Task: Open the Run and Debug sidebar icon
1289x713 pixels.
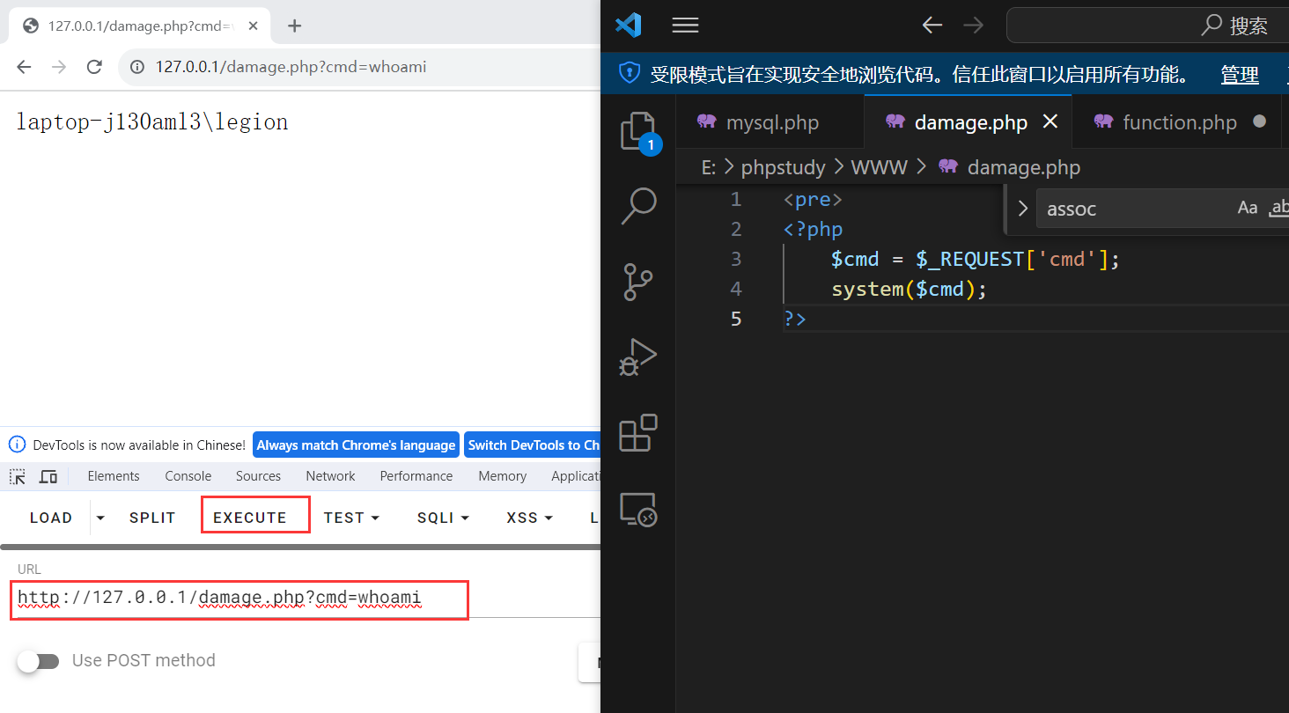Action: (638, 357)
